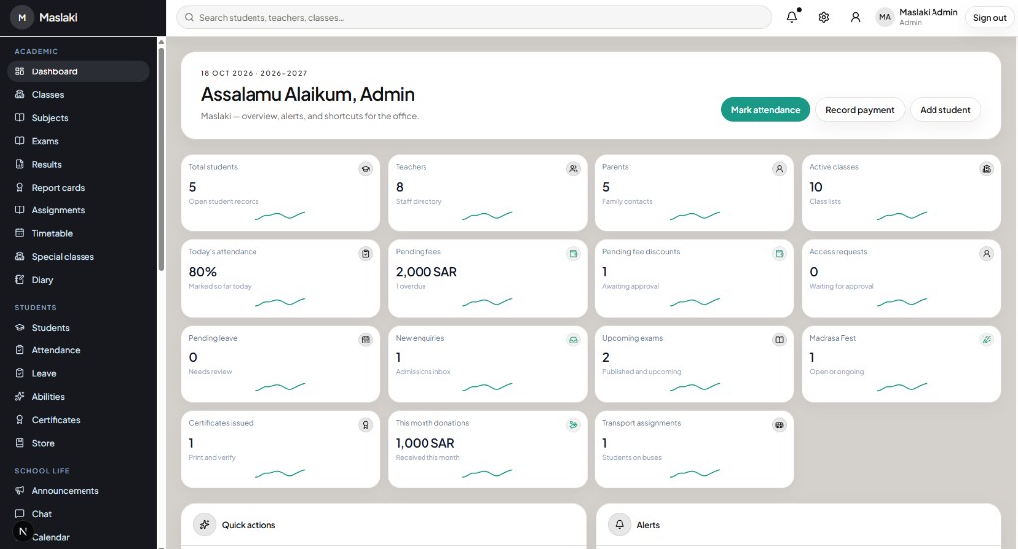Click the Add student button
The image size is (1018, 549).
pyautogui.click(x=945, y=110)
